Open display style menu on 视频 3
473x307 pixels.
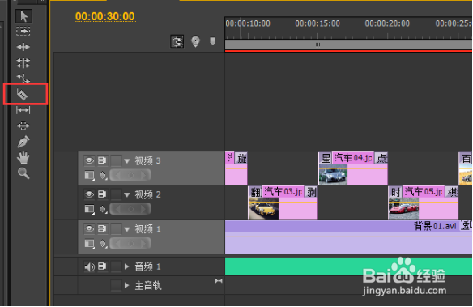click(x=89, y=175)
